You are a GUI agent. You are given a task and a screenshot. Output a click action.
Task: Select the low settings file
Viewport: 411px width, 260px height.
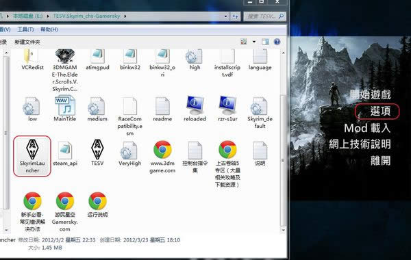[32, 109]
